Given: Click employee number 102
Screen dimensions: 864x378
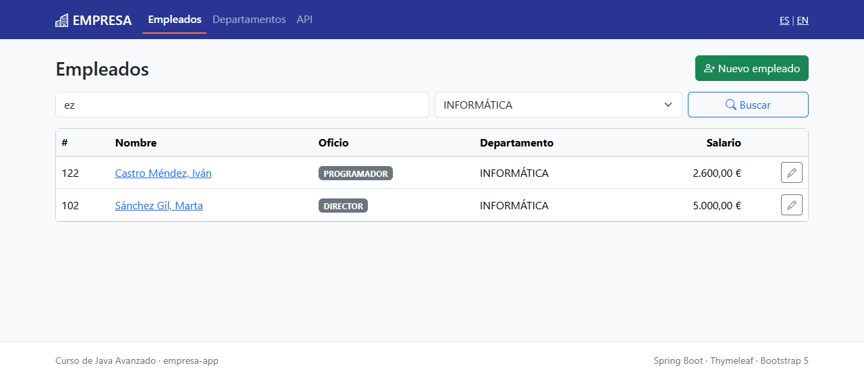Looking at the screenshot, I should [70, 205].
